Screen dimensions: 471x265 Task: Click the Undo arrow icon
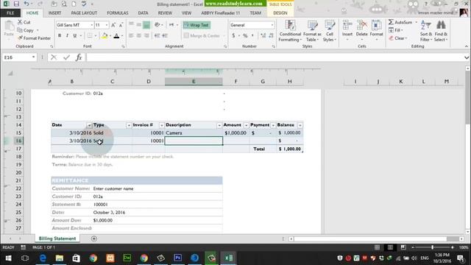26,4
